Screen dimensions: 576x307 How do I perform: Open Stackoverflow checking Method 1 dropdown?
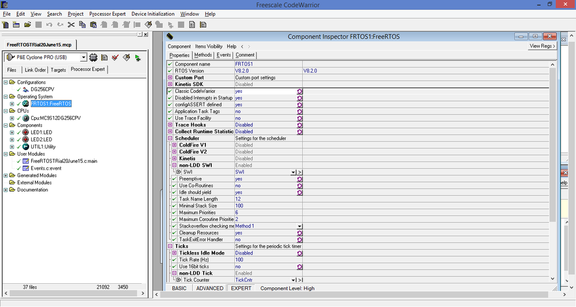point(300,226)
